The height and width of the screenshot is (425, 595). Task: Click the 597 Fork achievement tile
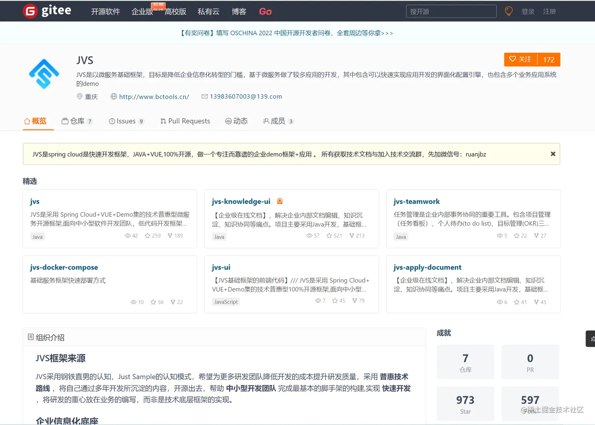click(x=530, y=404)
